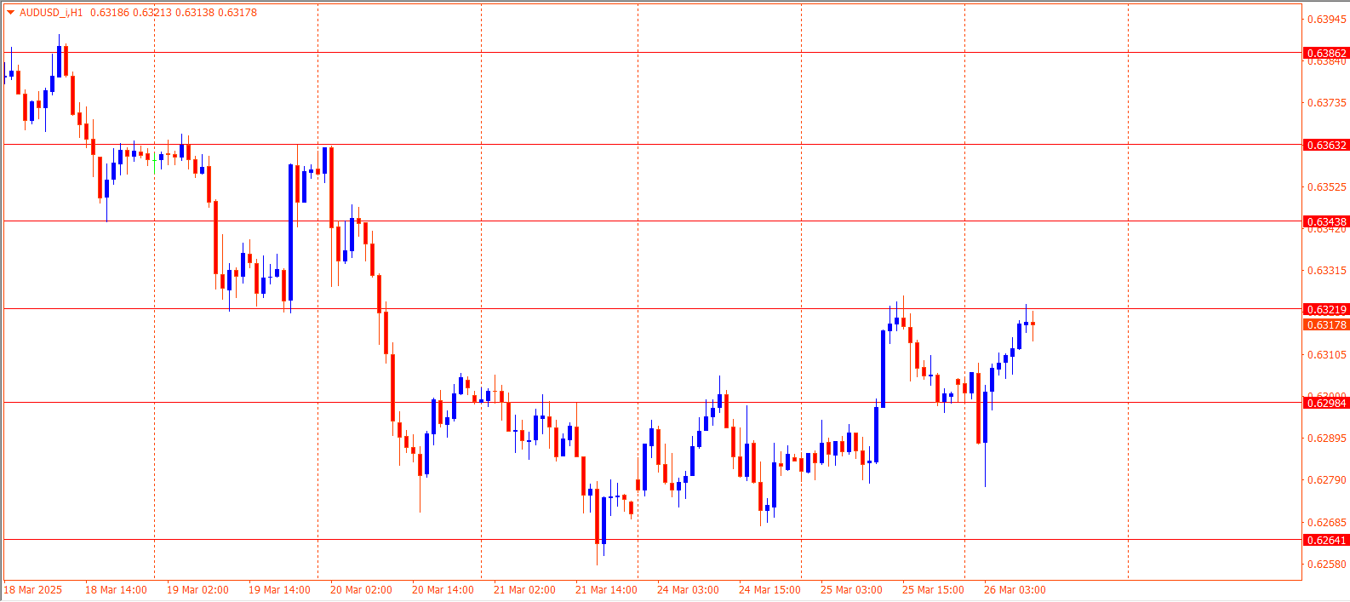Click the 21 Mar 14:00 time axis label
Image resolution: width=1350 pixels, height=602 pixels.
(x=606, y=590)
